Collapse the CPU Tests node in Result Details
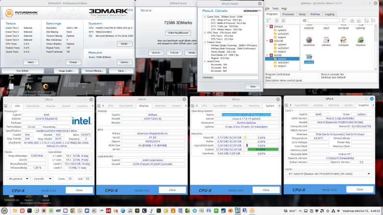 [205, 32]
